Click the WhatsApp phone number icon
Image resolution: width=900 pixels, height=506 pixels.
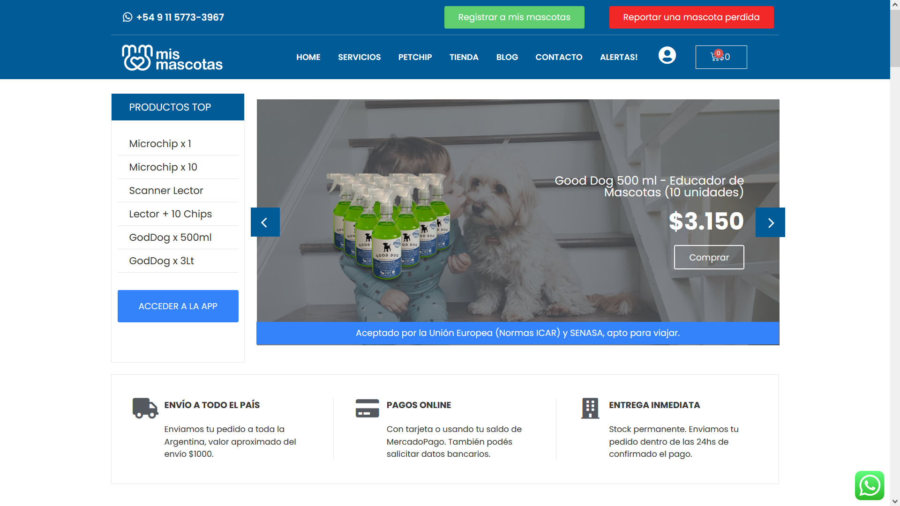coord(127,17)
